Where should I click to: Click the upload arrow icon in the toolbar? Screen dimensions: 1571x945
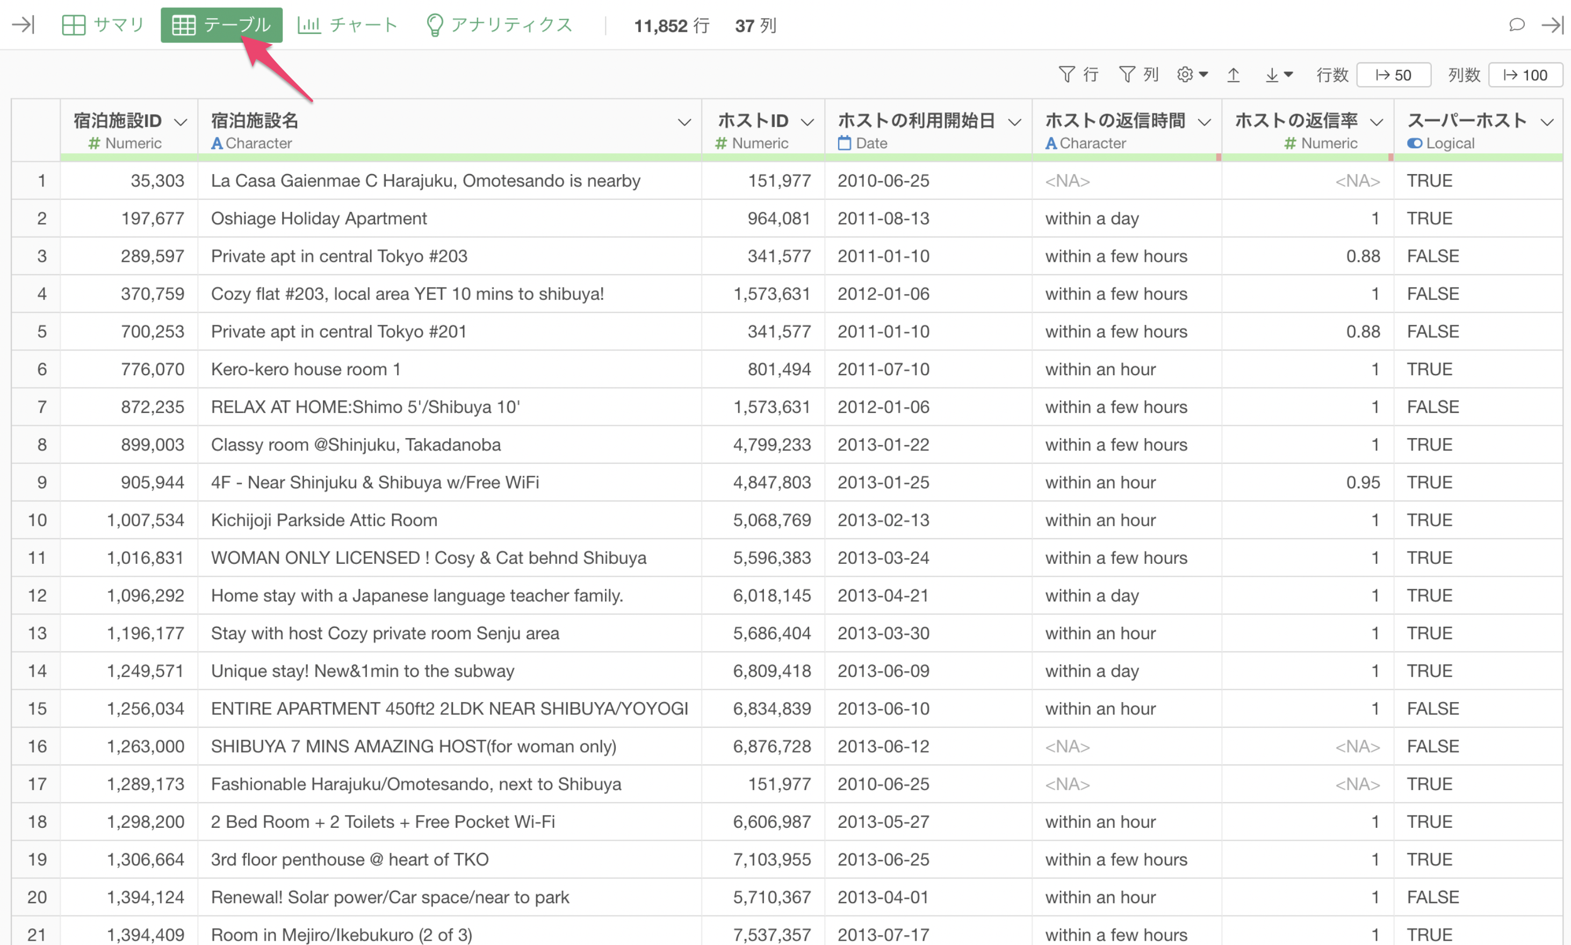(x=1233, y=75)
